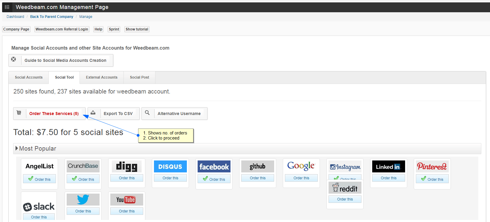Deselect the checked CrunchBase Order this
This screenshot has width=490, height=222.
tap(83, 179)
